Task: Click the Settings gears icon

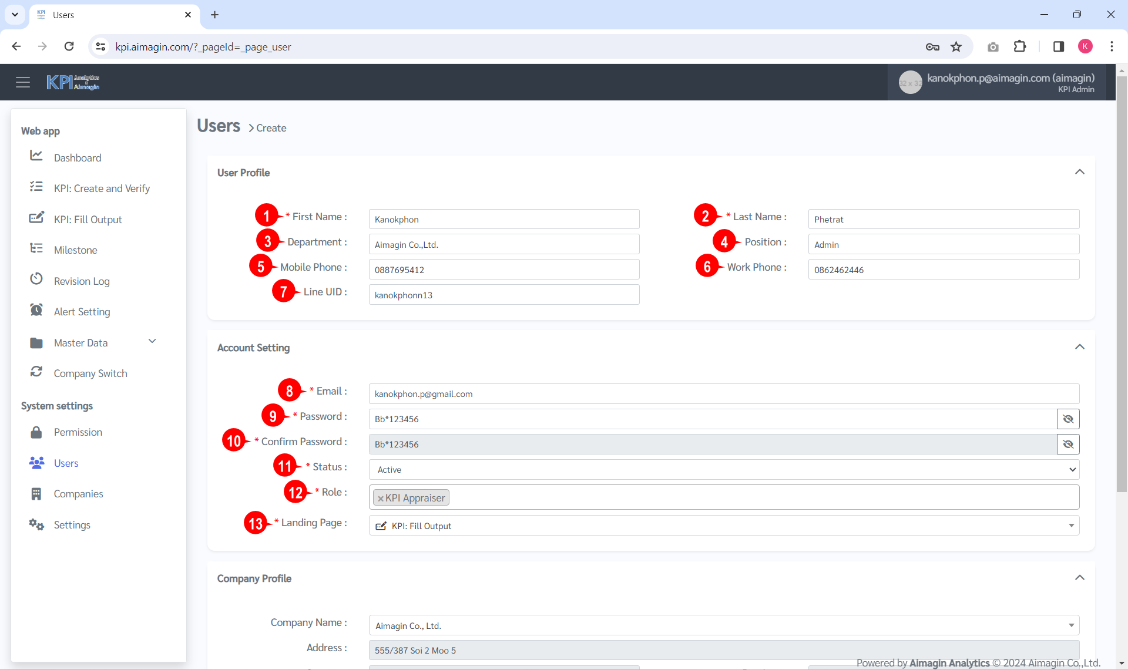Action: tap(36, 524)
